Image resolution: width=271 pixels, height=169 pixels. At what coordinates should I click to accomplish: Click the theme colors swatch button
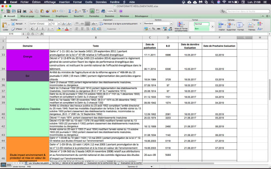(259, 23)
